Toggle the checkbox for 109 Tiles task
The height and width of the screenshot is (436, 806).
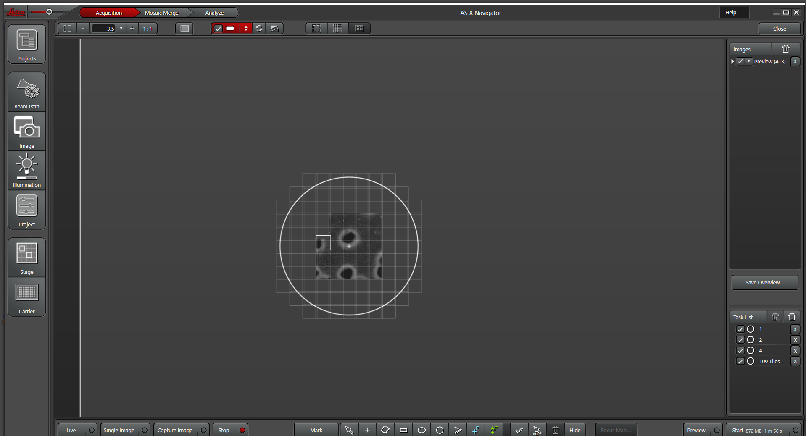point(740,361)
